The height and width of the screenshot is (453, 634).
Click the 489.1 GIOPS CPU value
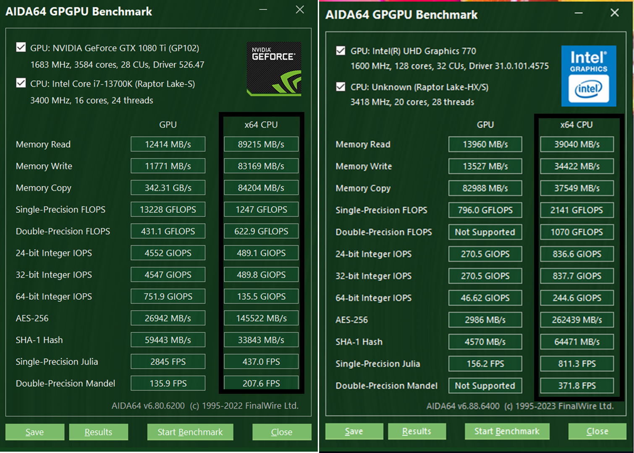(261, 253)
